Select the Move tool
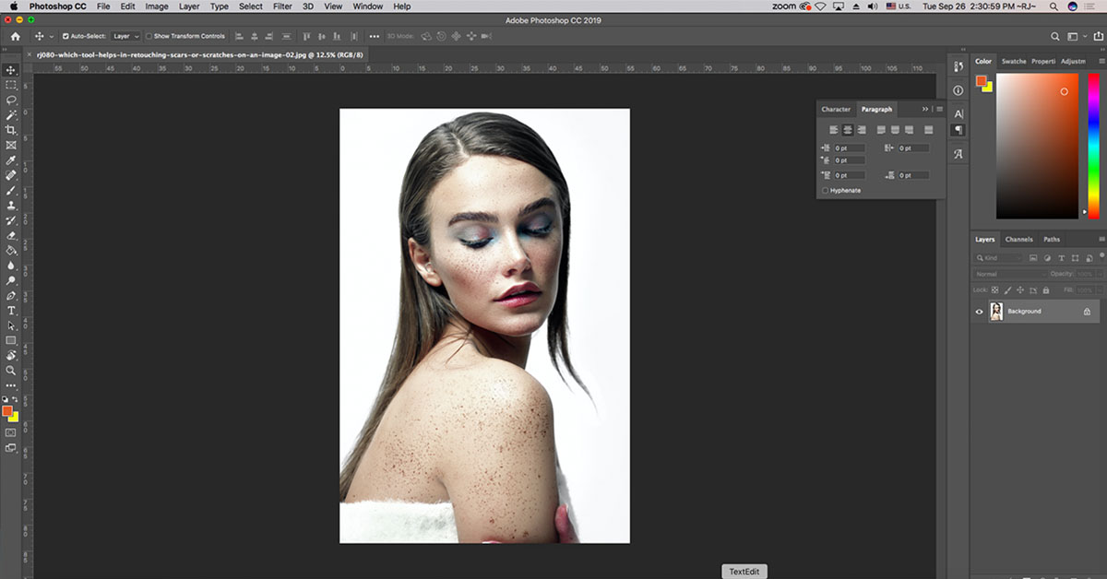The width and height of the screenshot is (1107, 579). click(x=11, y=70)
